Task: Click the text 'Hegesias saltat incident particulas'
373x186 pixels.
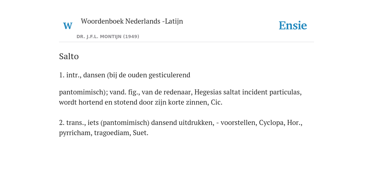Action: 247,92
